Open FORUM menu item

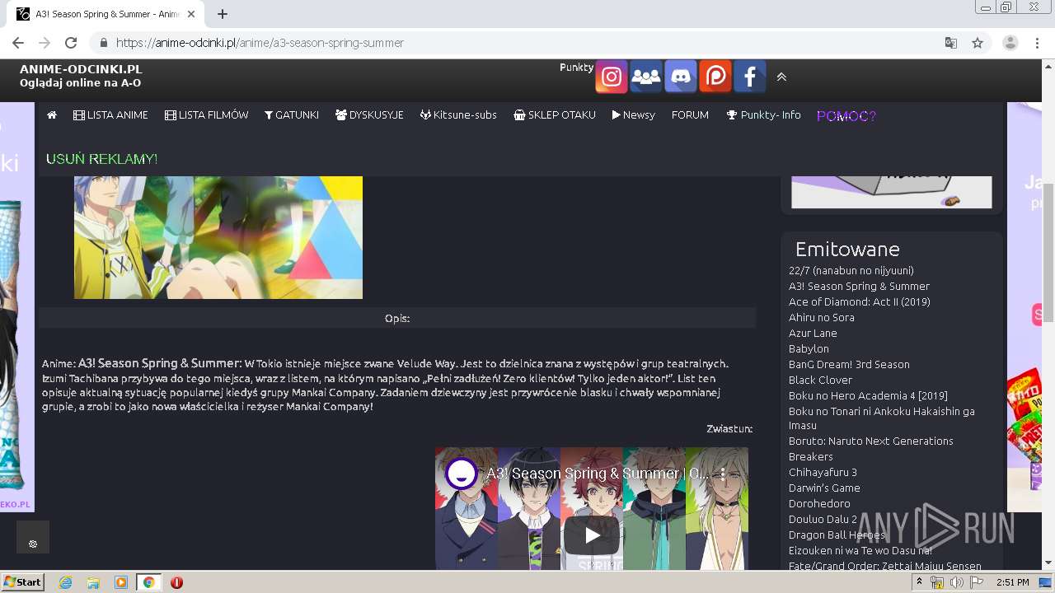pyautogui.click(x=690, y=115)
